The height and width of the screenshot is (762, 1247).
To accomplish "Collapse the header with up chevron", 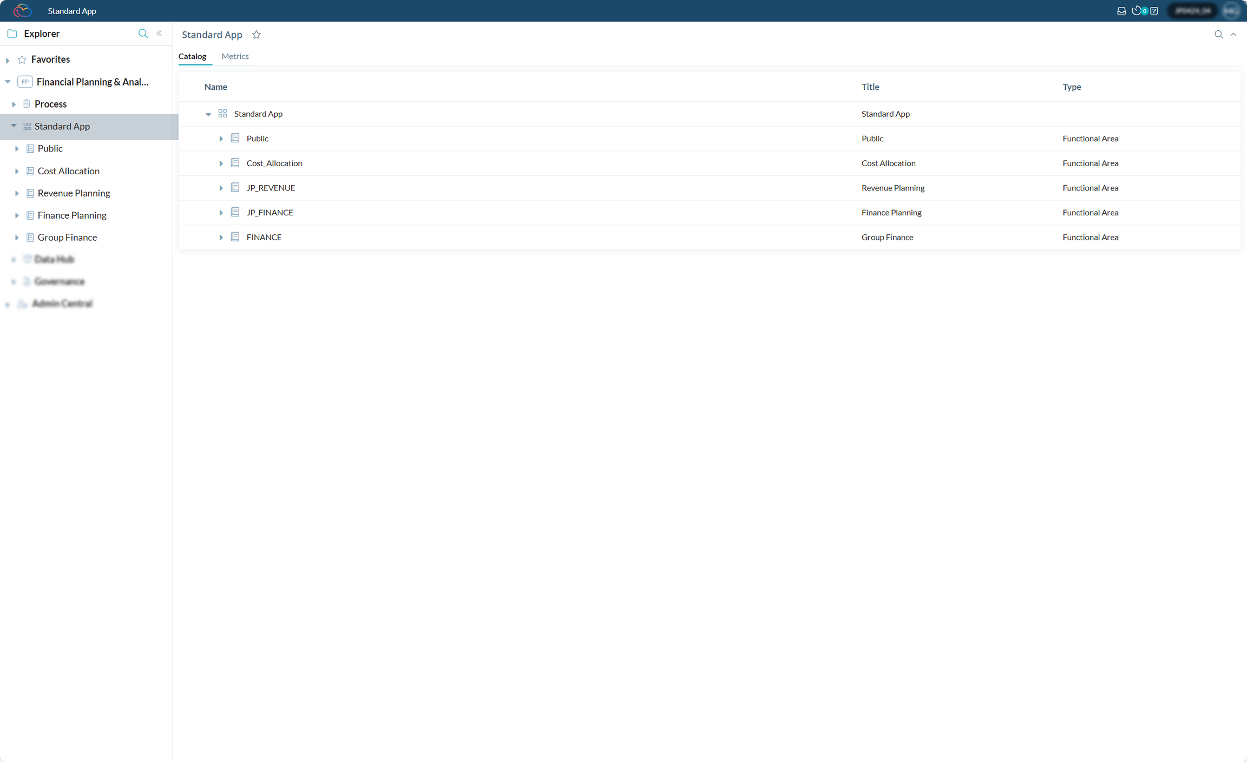I will coord(1233,35).
